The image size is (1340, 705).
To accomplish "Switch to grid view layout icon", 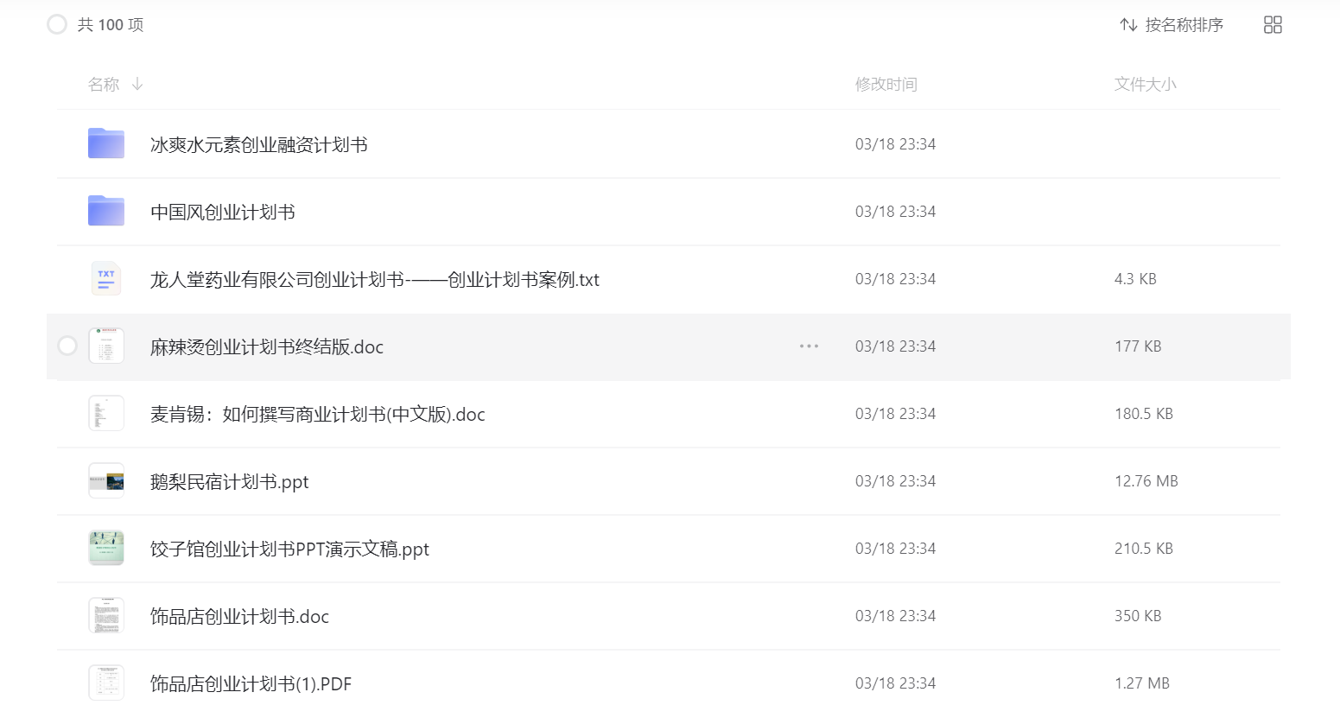I will 1273,25.
